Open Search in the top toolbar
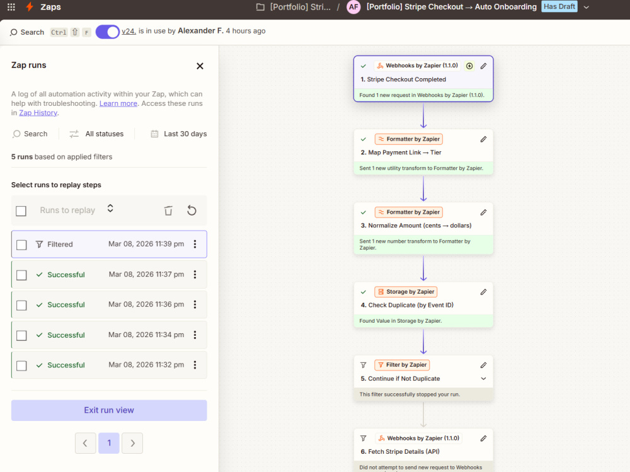The image size is (630, 472). click(27, 32)
